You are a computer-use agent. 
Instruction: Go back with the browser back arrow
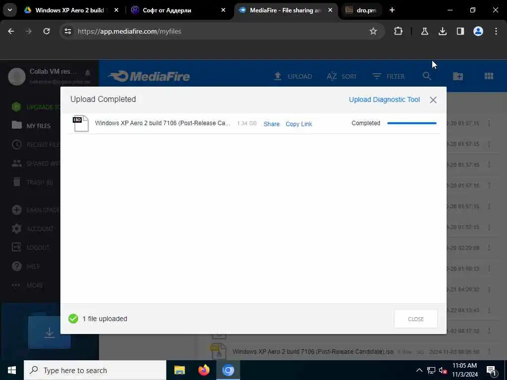(x=11, y=31)
